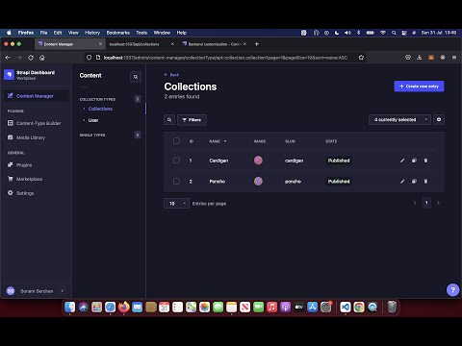Screen dimensions: 462x346
Task: Go to Firefox home page
Action: point(42,58)
